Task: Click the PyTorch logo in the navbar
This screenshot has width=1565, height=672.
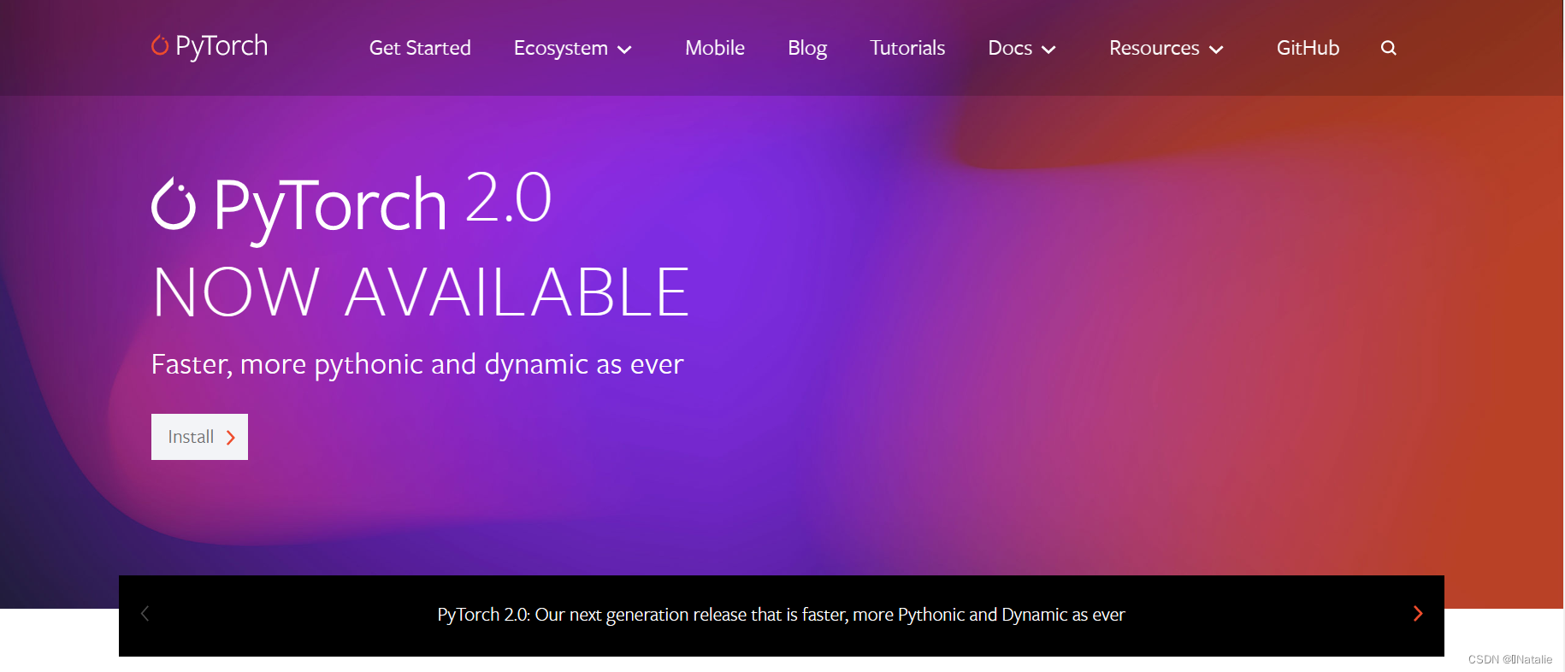Action: [x=210, y=46]
